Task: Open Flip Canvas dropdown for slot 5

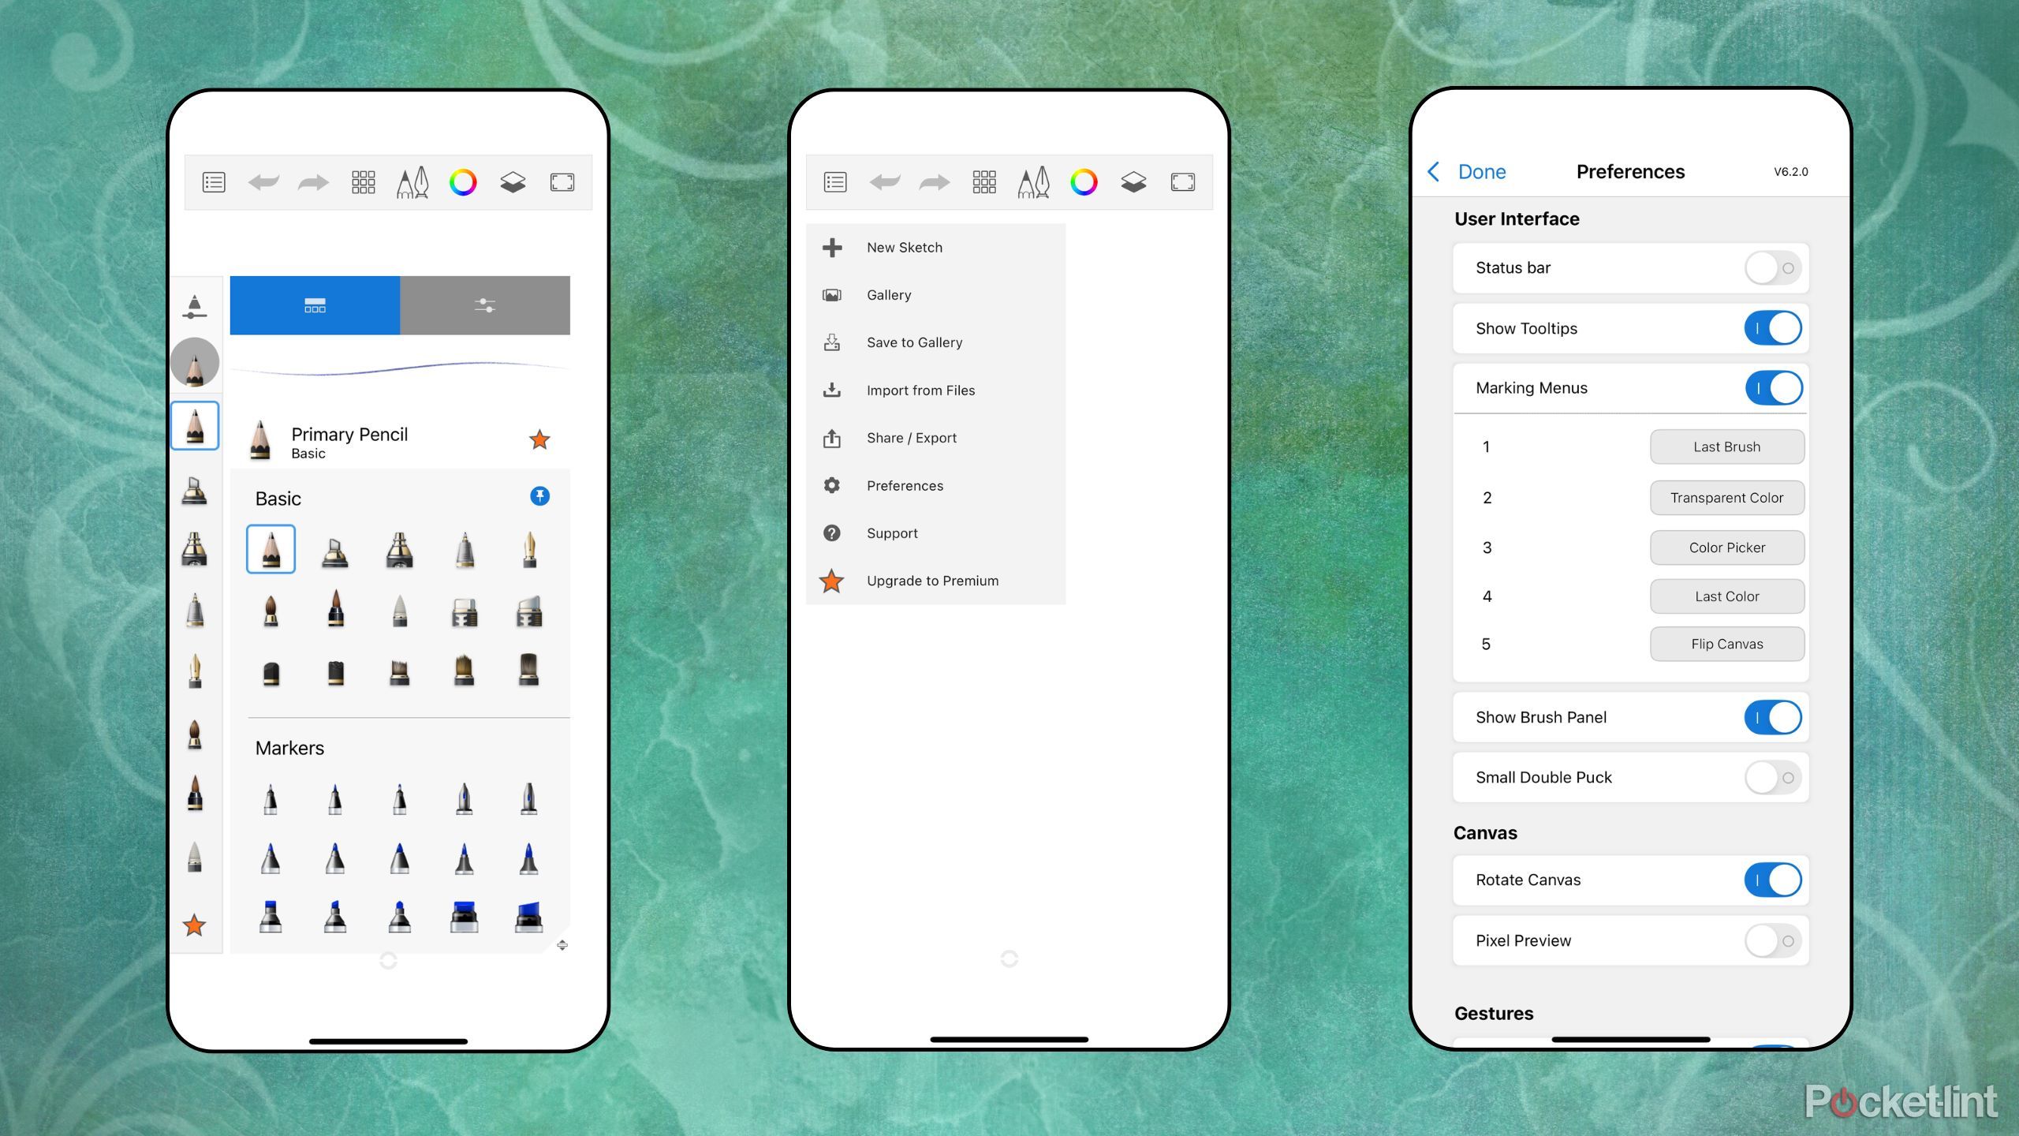Action: coord(1726,644)
